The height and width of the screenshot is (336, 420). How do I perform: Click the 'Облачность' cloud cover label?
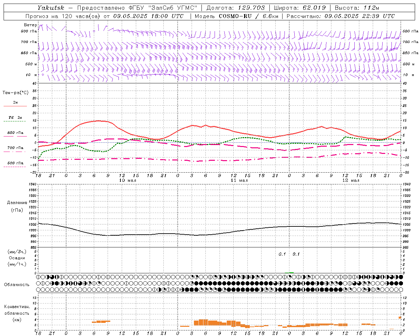17,285
